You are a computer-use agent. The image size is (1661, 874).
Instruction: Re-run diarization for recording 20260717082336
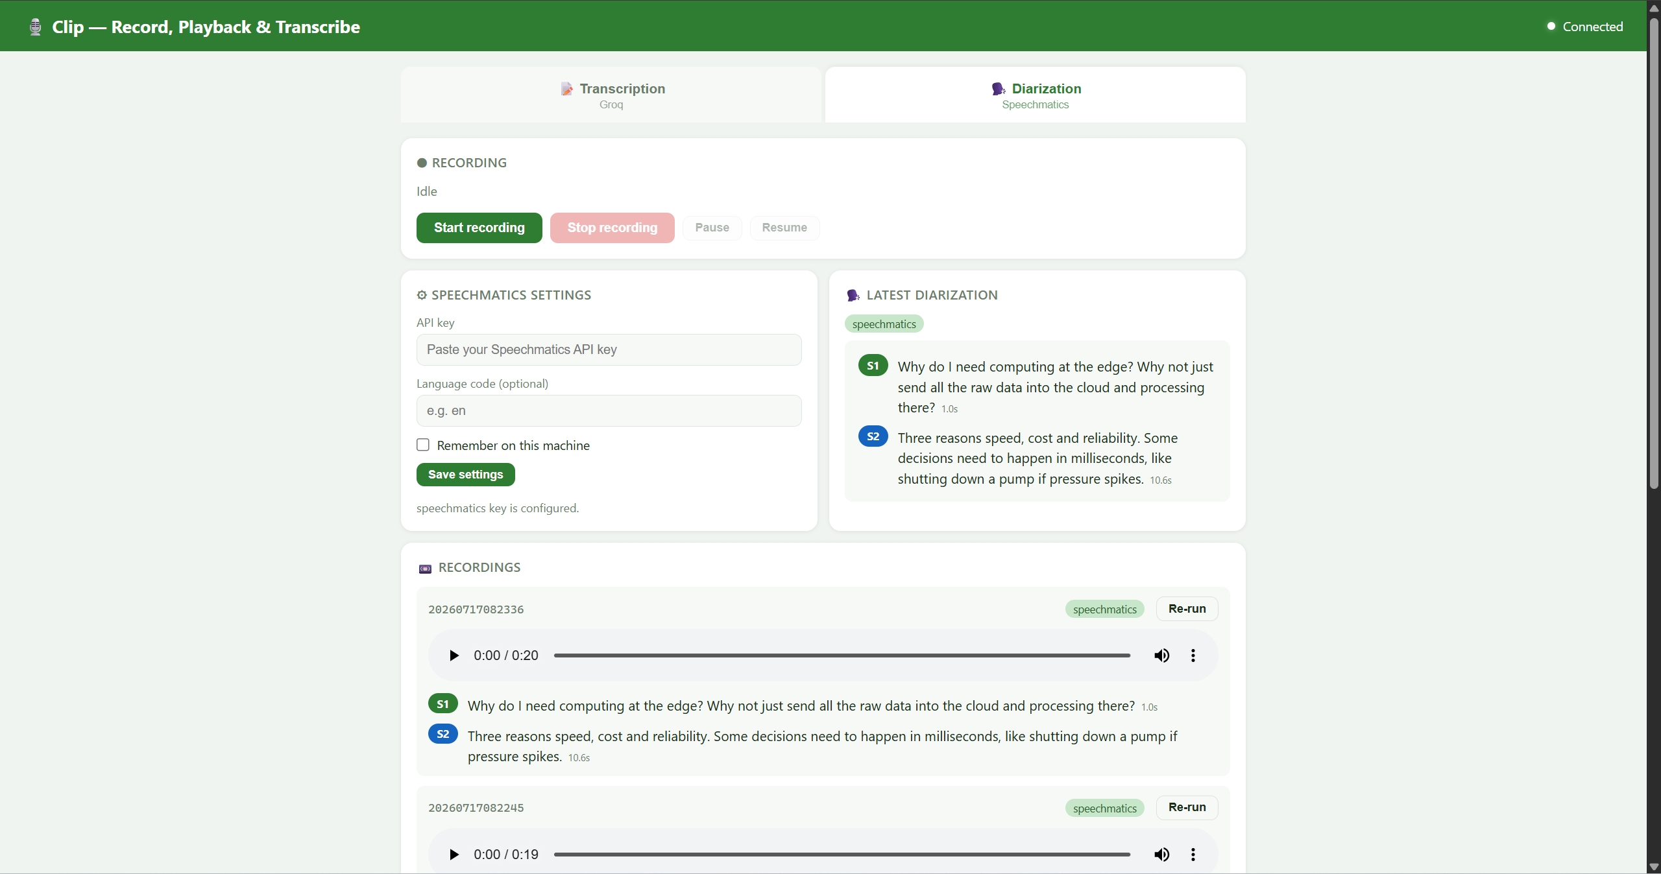pos(1187,609)
